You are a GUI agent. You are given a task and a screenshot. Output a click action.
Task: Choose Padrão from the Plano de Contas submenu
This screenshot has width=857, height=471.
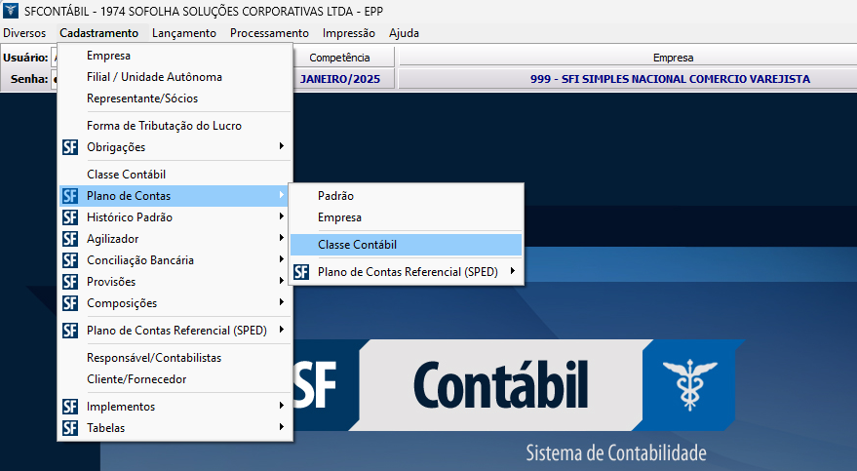(335, 196)
